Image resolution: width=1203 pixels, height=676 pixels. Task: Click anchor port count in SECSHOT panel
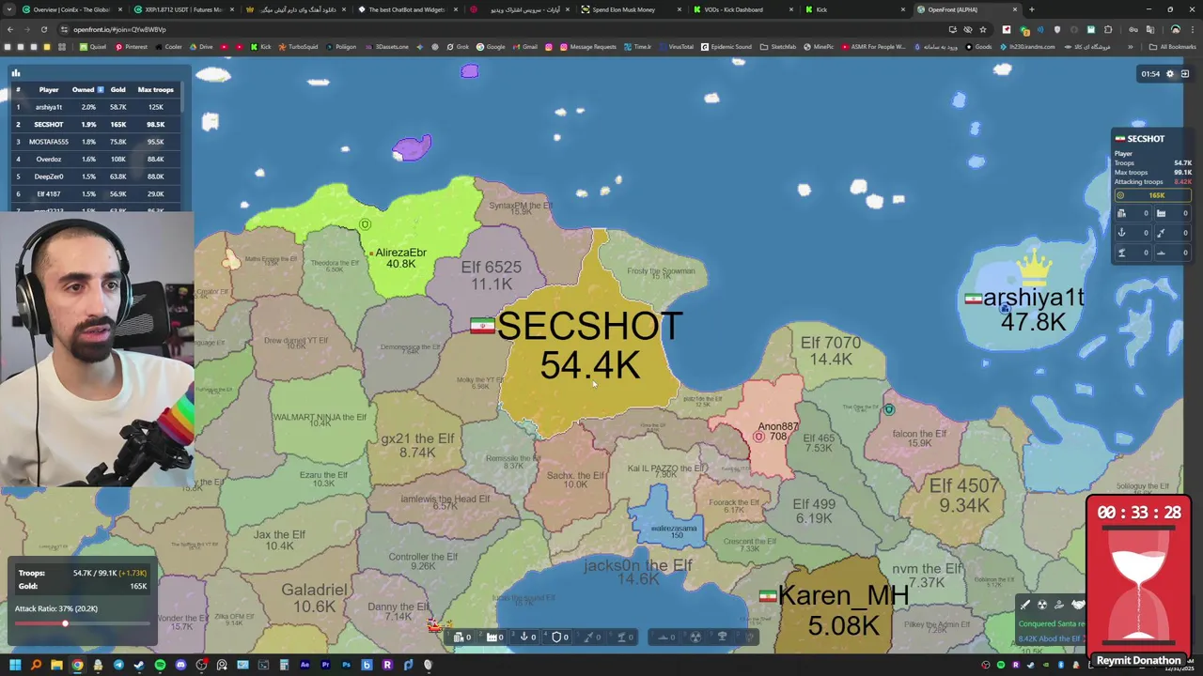pyautogui.click(x=1132, y=233)
